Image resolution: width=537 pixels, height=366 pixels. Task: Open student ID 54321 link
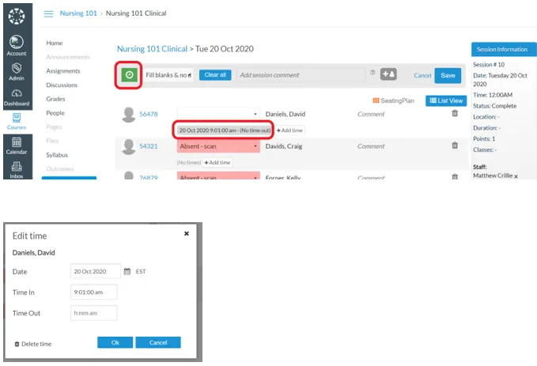pyautogui.click(x=149, y=146)
